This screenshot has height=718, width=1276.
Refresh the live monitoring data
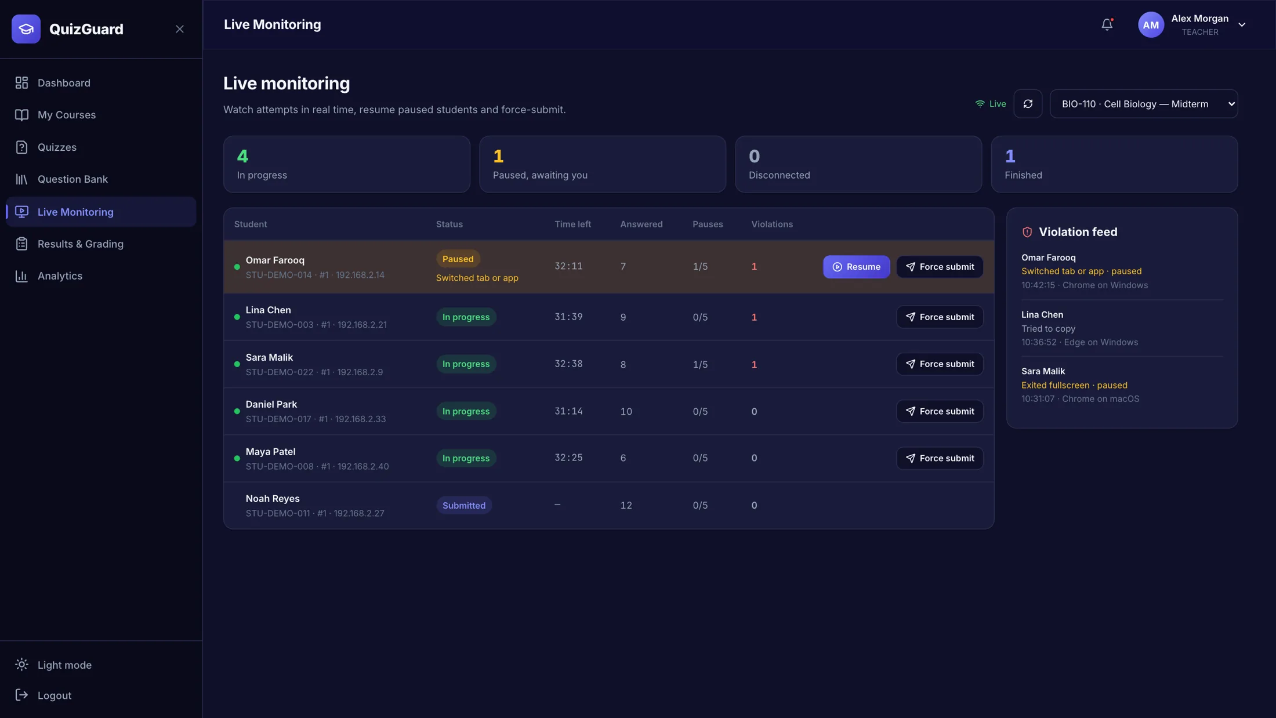[1028, 104]
